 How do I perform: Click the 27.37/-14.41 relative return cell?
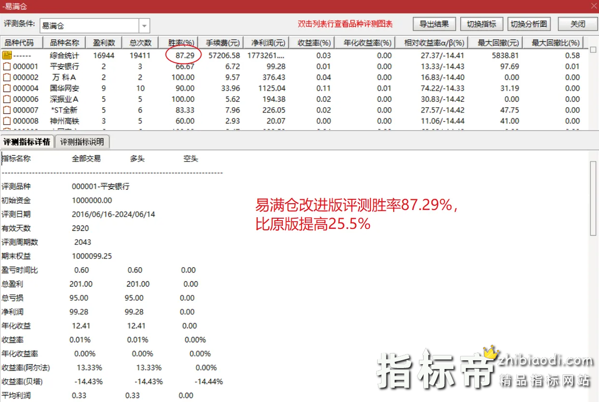point(443,55)
